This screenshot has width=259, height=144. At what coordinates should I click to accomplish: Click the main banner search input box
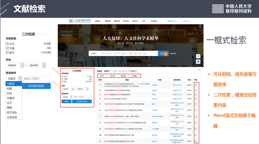tap(128, 53)
